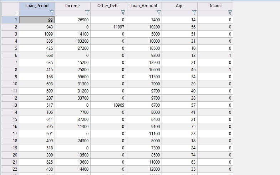Image resolution: width=280 pixels, height=175 pixels.
Task: Select row header 1
Action: click(x=10, y=20)
